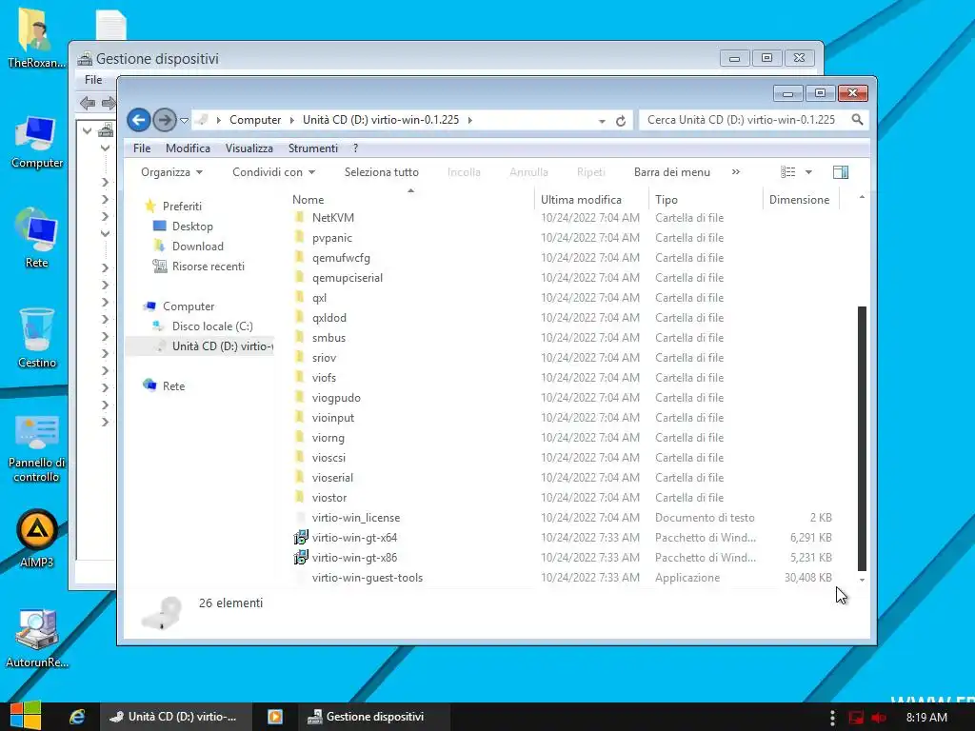Select the viostor folder icon
The width and height of the screenshot is (975, 731).
click(x=300, y=497)
